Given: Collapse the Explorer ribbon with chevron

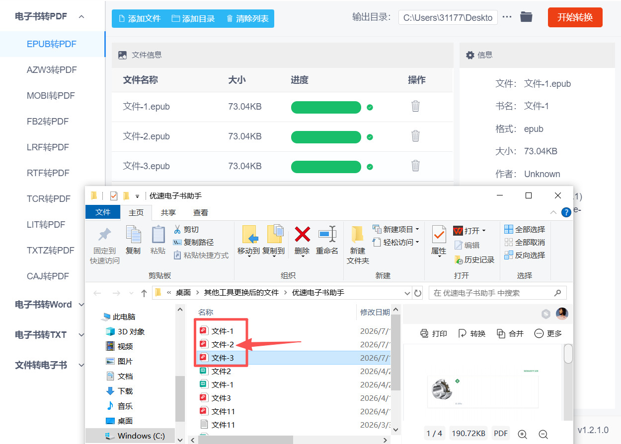Looking at the screenshot, I should 553,212.
